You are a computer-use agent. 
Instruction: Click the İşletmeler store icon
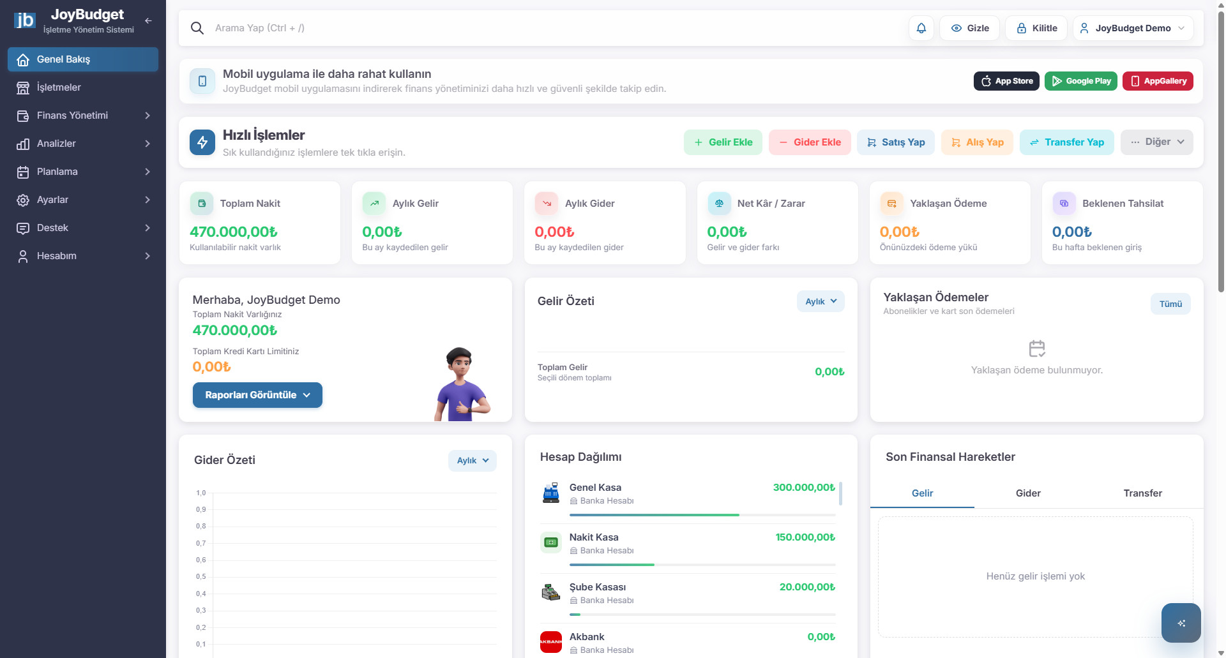[x=23, y=87]
